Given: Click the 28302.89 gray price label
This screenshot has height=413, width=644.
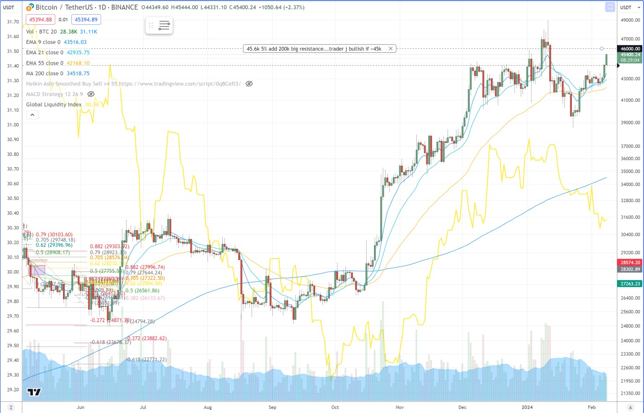Looking at the screenshot, I should point(630,270).
